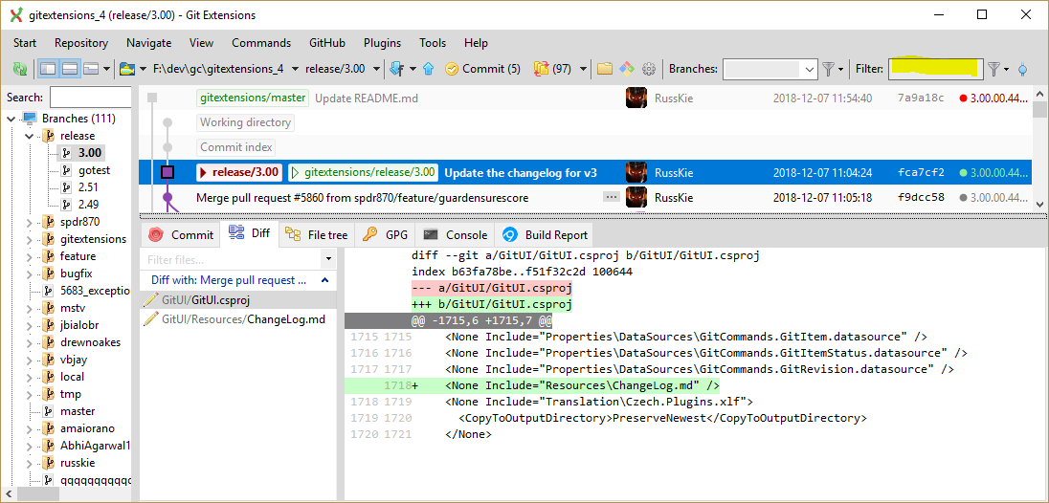Click the Search field in branch panel

(90, 98)
